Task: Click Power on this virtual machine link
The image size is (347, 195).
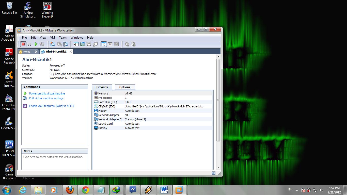Action: (x=47, y=93)
